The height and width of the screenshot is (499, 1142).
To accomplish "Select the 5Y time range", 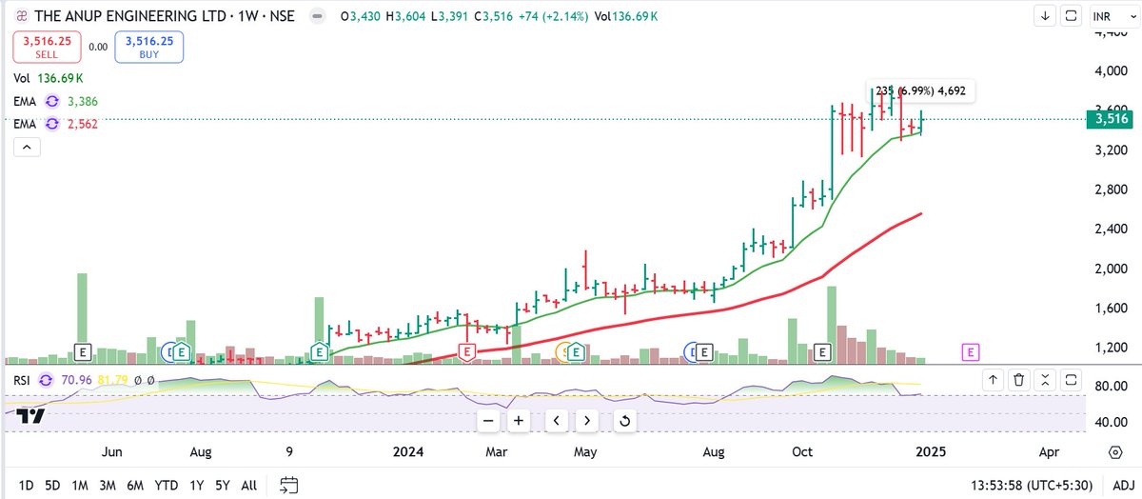I will 222,485.
